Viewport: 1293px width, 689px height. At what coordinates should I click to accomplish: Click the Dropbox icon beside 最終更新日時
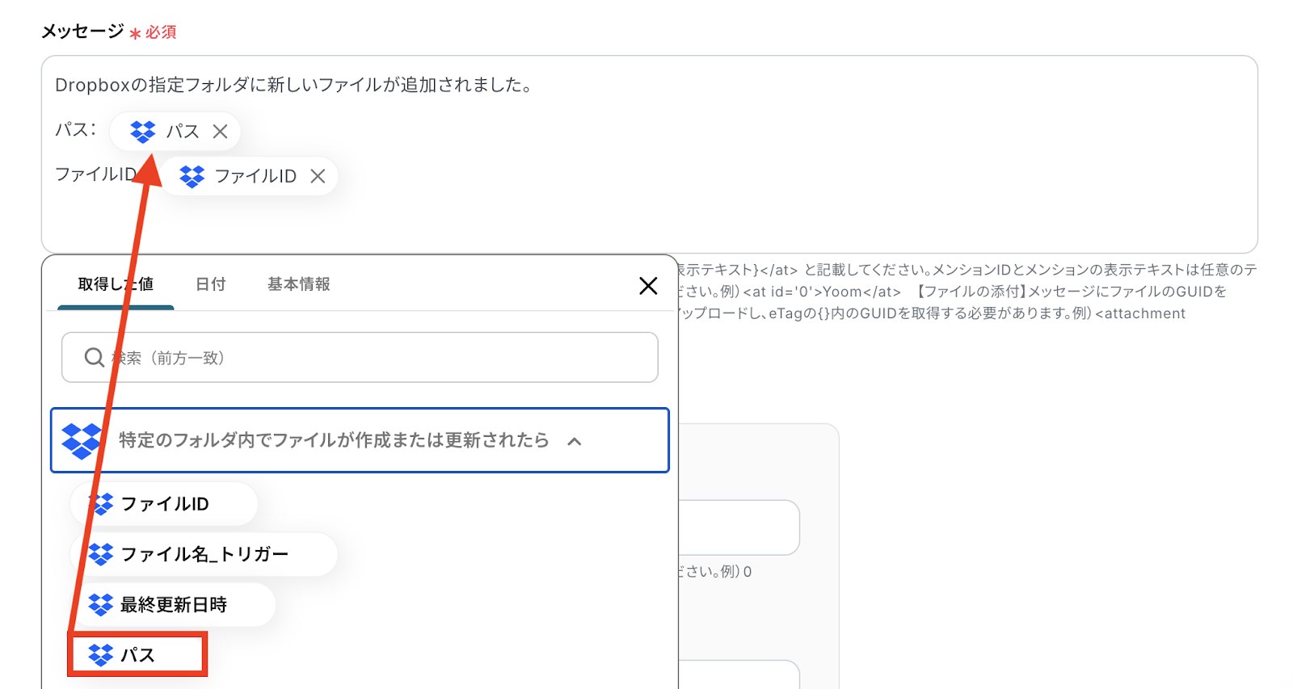[101, 604]
